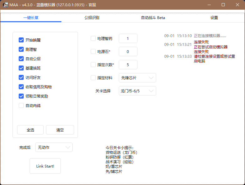Click the 货物运送 (龙门币) hint line
Image resolution: width=245 pixels, height=185 pixels.
121,153
